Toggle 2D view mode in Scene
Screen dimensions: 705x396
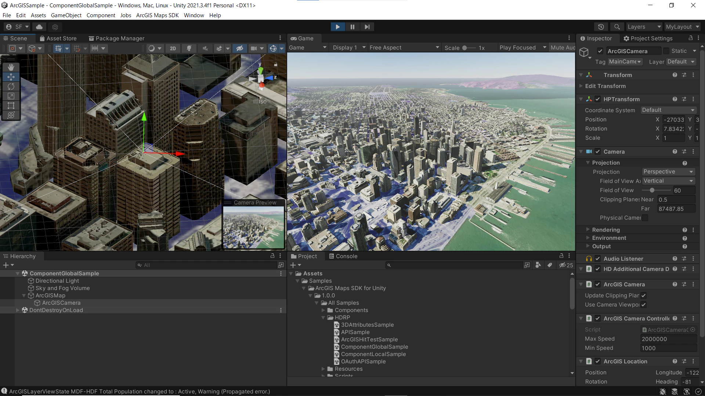click(x=173, y=48)
